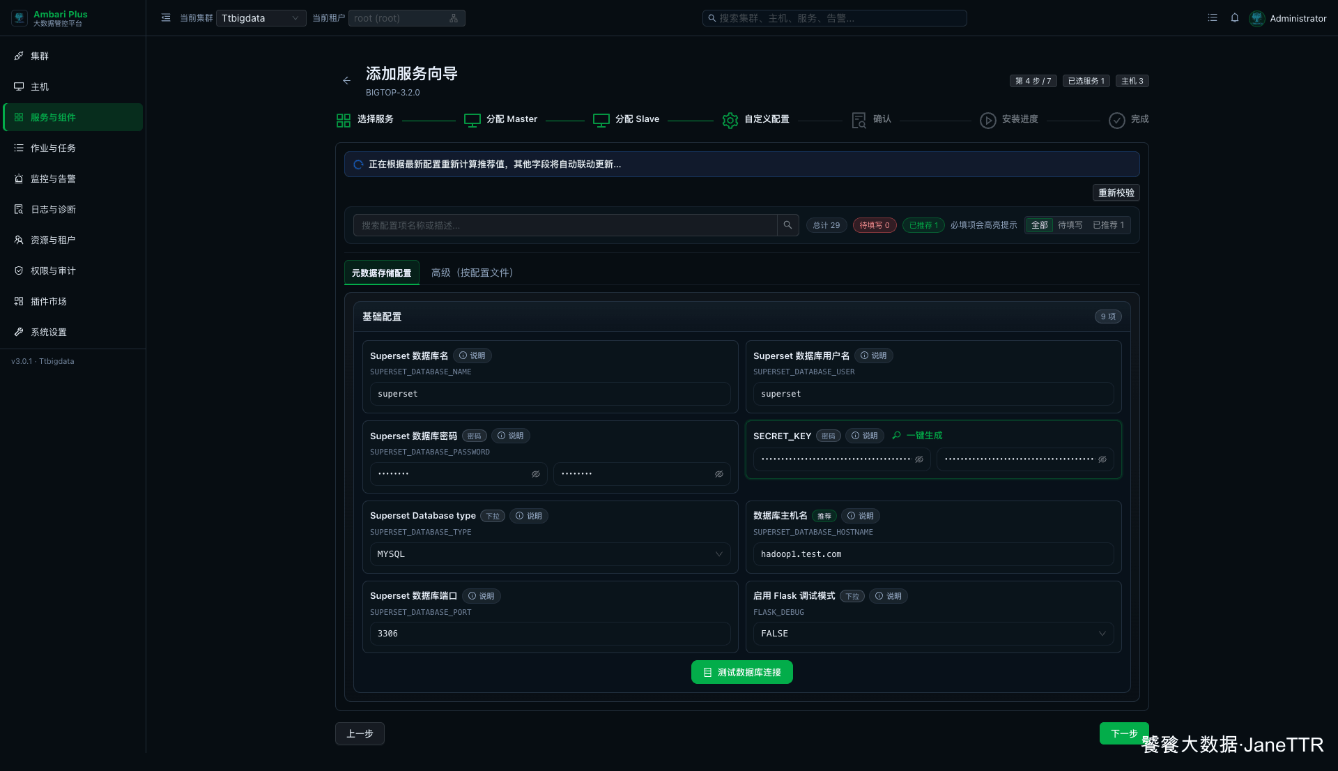Open 说明 for SECRET_KEY
1338x771 pixels.
coord(865,436)
